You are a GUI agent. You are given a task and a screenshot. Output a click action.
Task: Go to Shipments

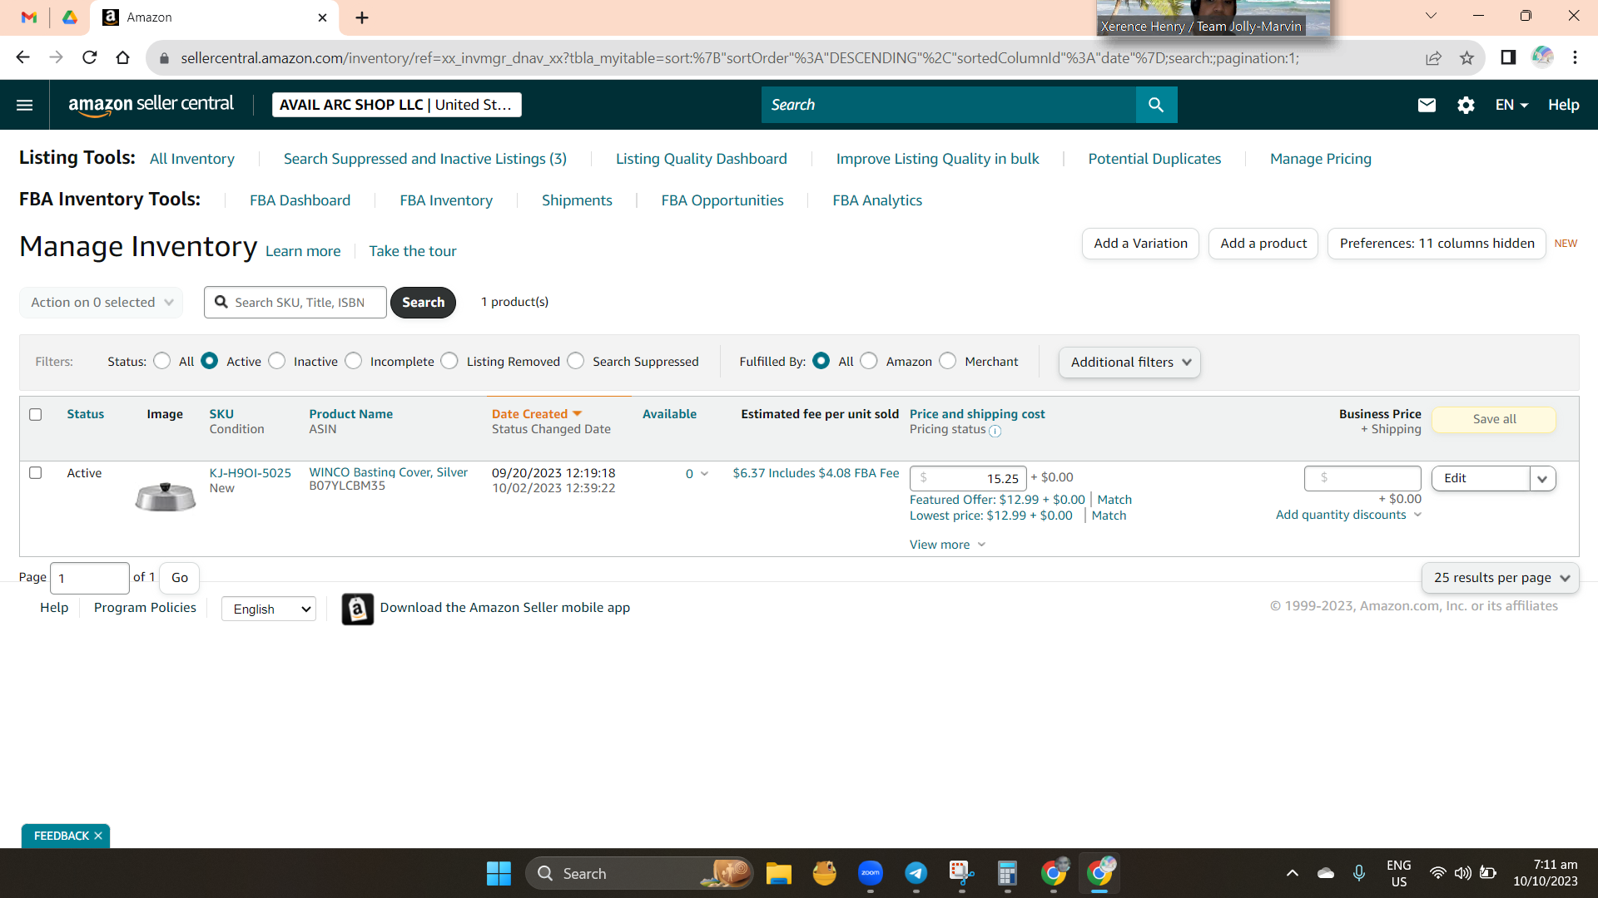(577, 200)
